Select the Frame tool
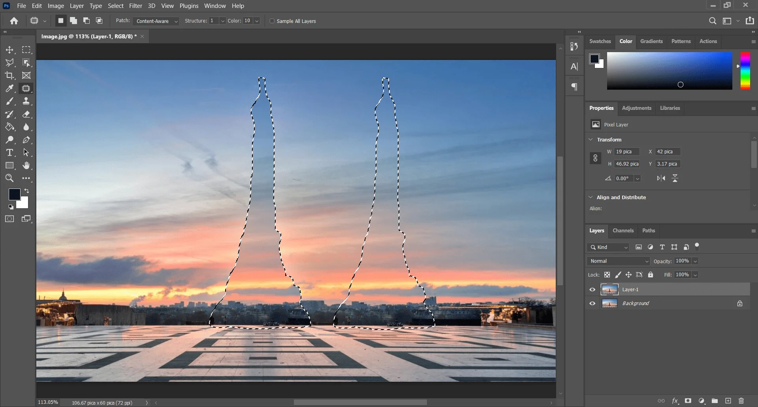The image size is (758, 407). (x=26, y=75)
